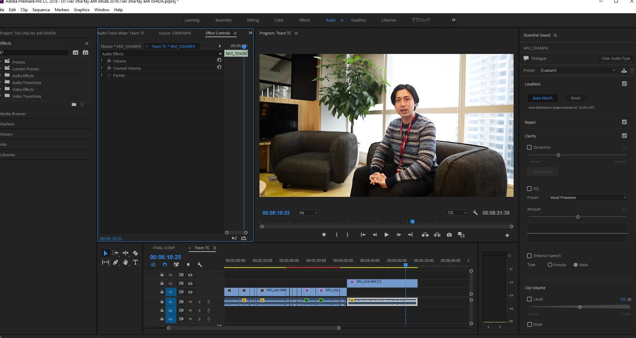Image resolution: width=636 pixels, height=338 pixels.
Task: Click the Auto-Match loudness button
Action: coord(542,98)
